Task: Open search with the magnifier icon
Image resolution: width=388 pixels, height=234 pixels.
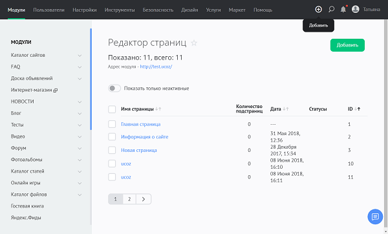Action: (x=331, y=10)
